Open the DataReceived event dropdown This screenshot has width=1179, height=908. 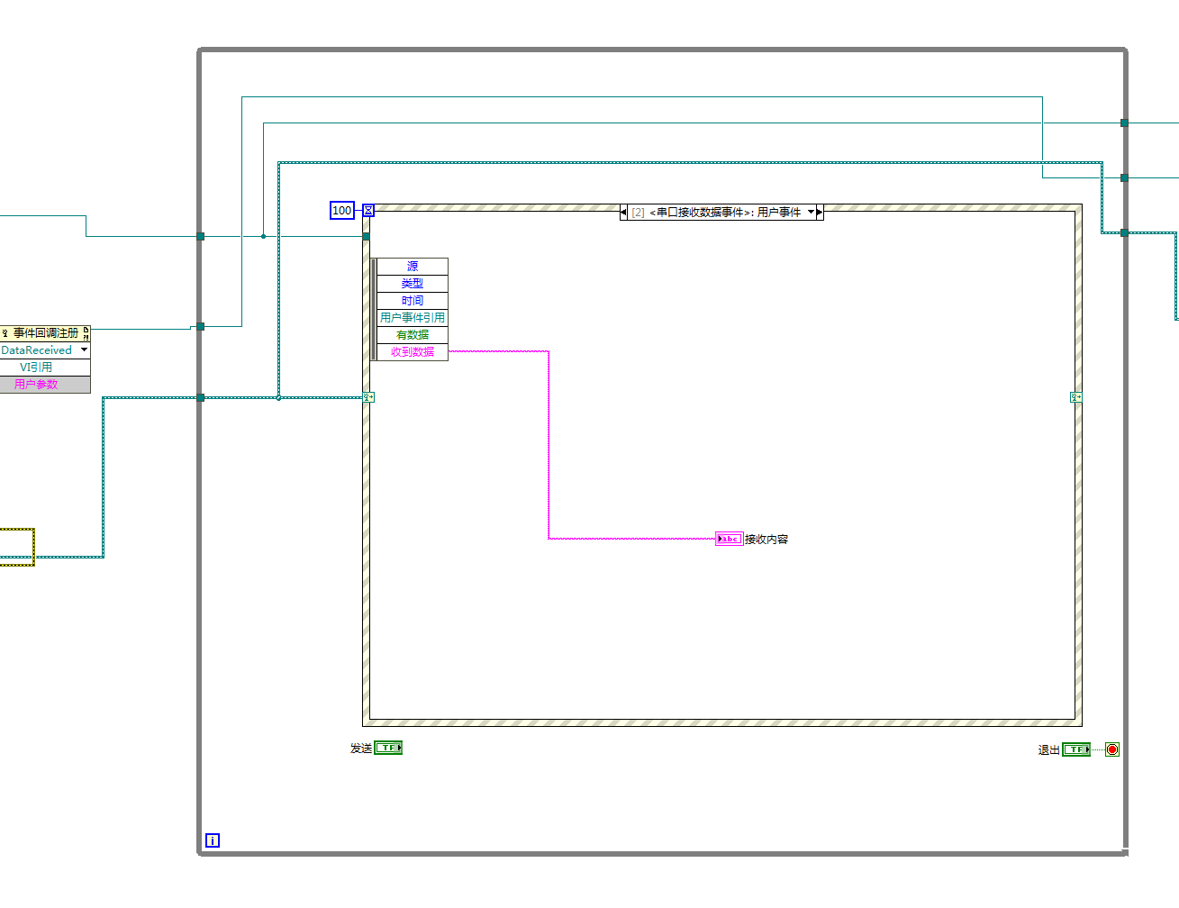[85, 350]
